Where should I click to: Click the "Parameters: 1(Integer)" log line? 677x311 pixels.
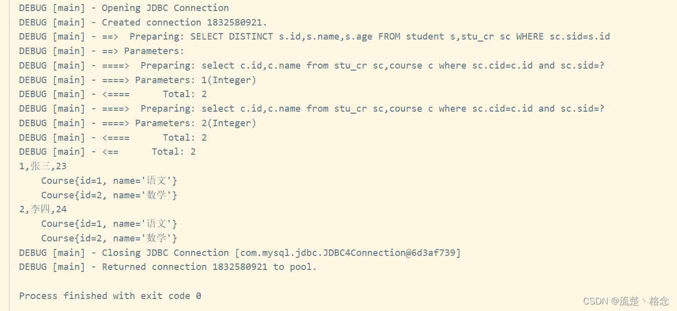138,80
